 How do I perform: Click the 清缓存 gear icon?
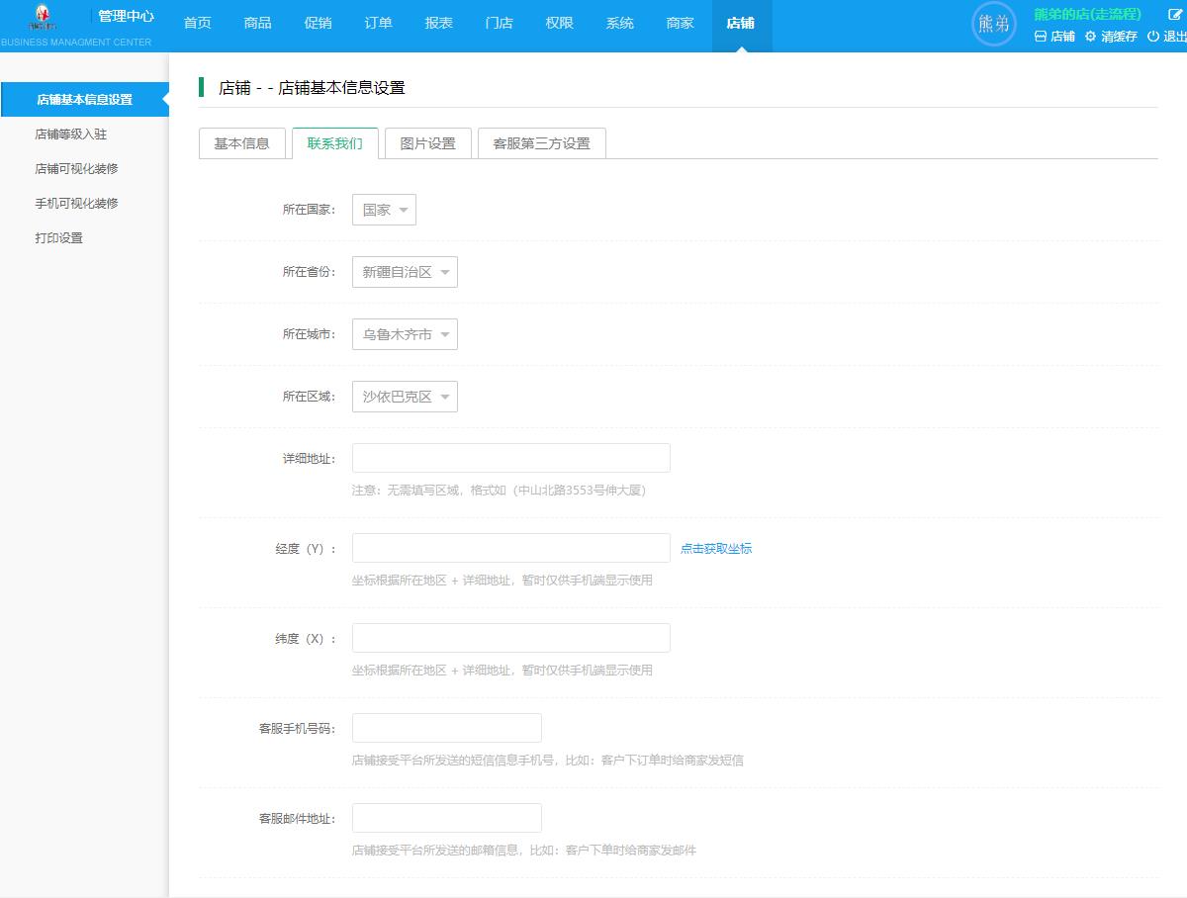pos(1090,36)
